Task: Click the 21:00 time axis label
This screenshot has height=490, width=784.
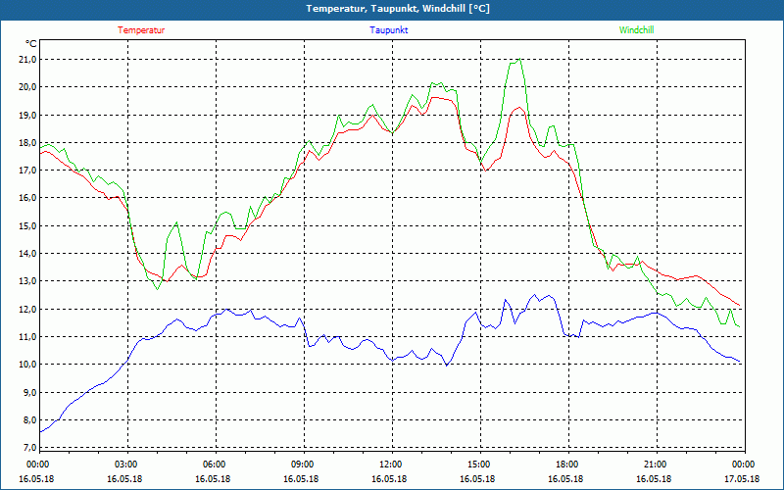Action: (656, 465)
